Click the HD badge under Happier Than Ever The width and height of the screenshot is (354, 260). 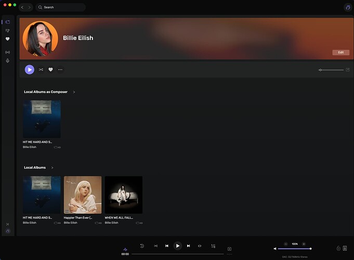click(x=98, y=223)
